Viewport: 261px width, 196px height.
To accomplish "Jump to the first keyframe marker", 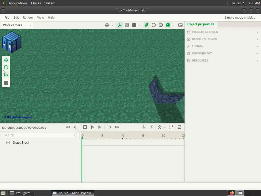I will (x=68, y=127).
